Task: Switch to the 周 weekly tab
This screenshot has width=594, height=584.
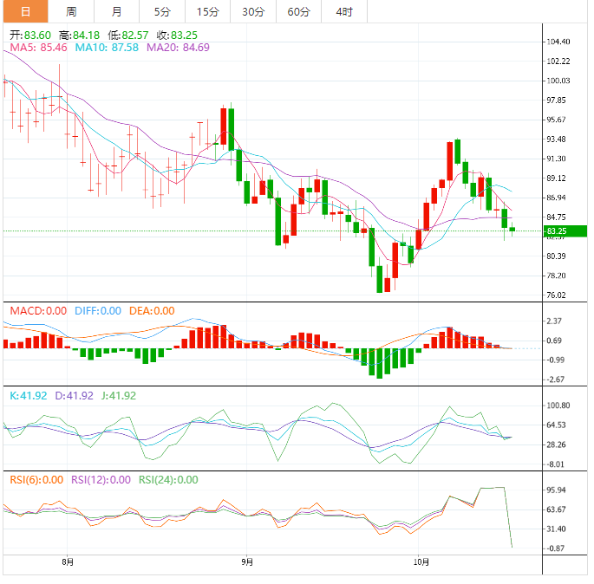Action: point(71,11)
